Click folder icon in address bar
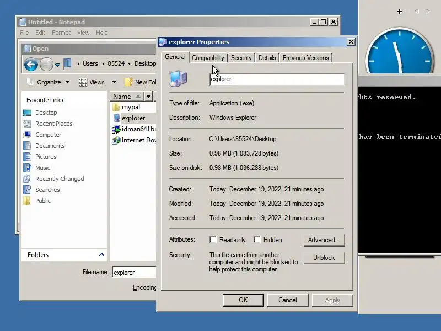 click(x=67, y=63)
